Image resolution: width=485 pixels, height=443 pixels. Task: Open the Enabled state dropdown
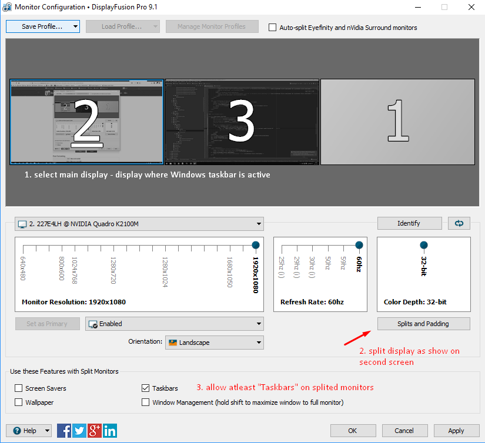[175, 324]
